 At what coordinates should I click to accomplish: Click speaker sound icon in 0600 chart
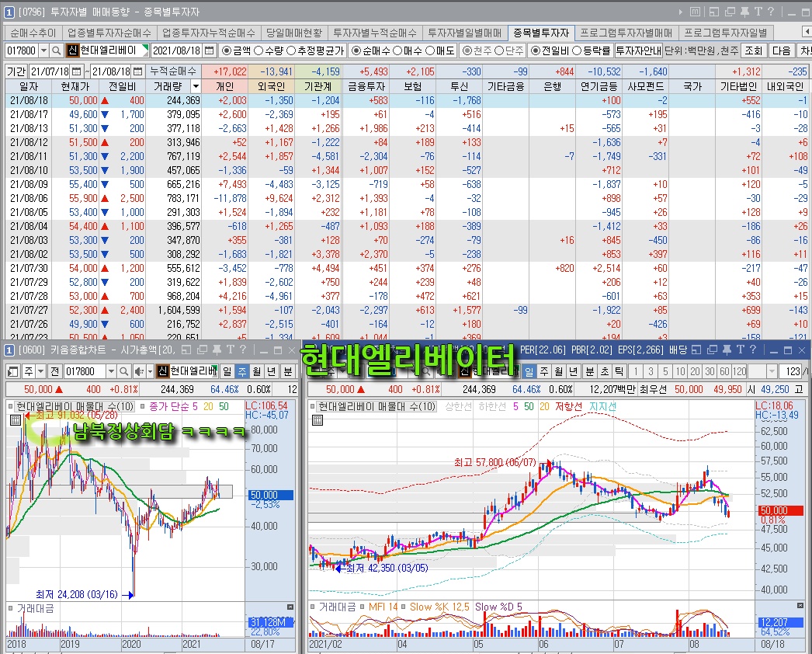tap(139, 371)
